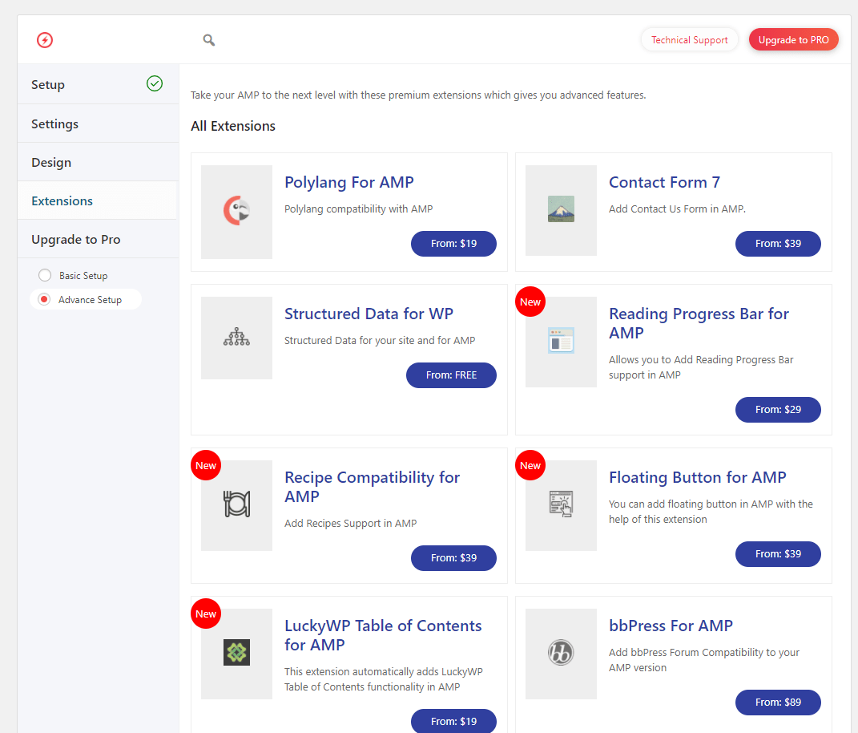
Task: Click From: $19 on Polylang For AMP
Action: (x=453, y=244)
